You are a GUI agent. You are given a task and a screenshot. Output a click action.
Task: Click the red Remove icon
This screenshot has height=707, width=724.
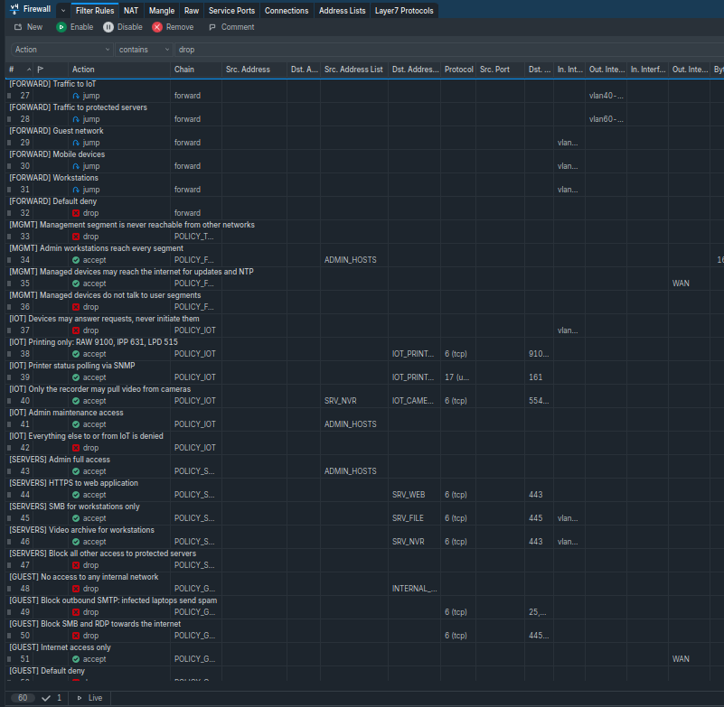tap(157, 27)
